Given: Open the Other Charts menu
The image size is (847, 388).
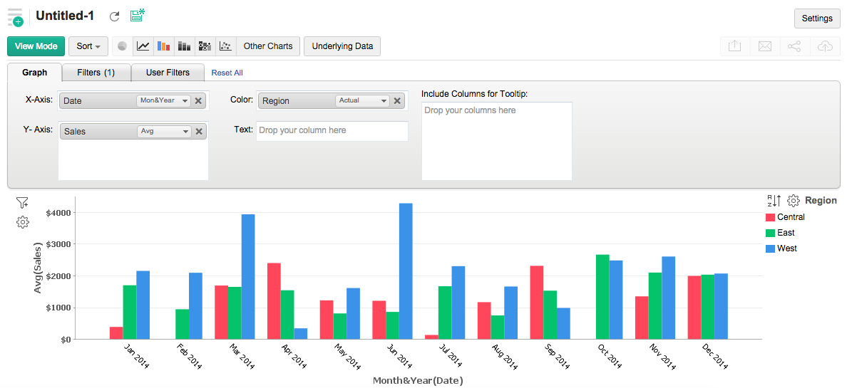Looking at the screenshot, I should coord(268,46).
